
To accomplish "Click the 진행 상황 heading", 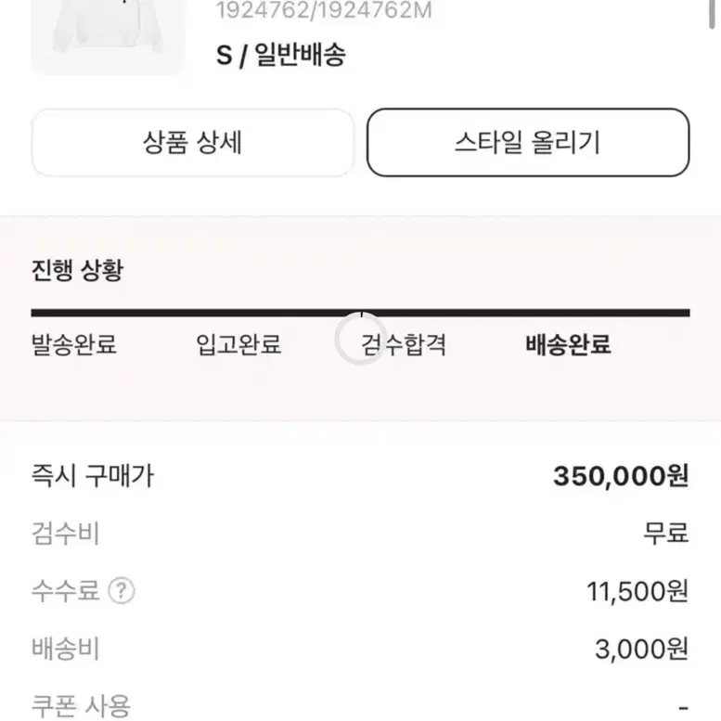I will (77, 270).
